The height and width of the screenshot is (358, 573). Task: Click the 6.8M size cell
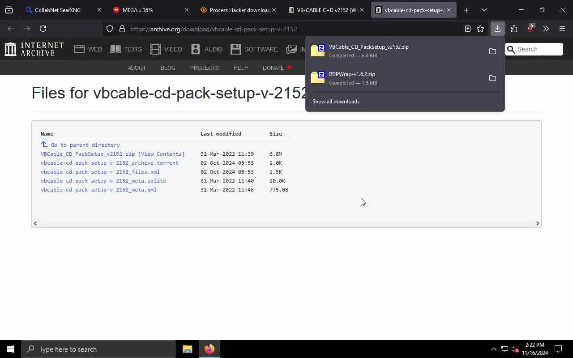(276, 154)
